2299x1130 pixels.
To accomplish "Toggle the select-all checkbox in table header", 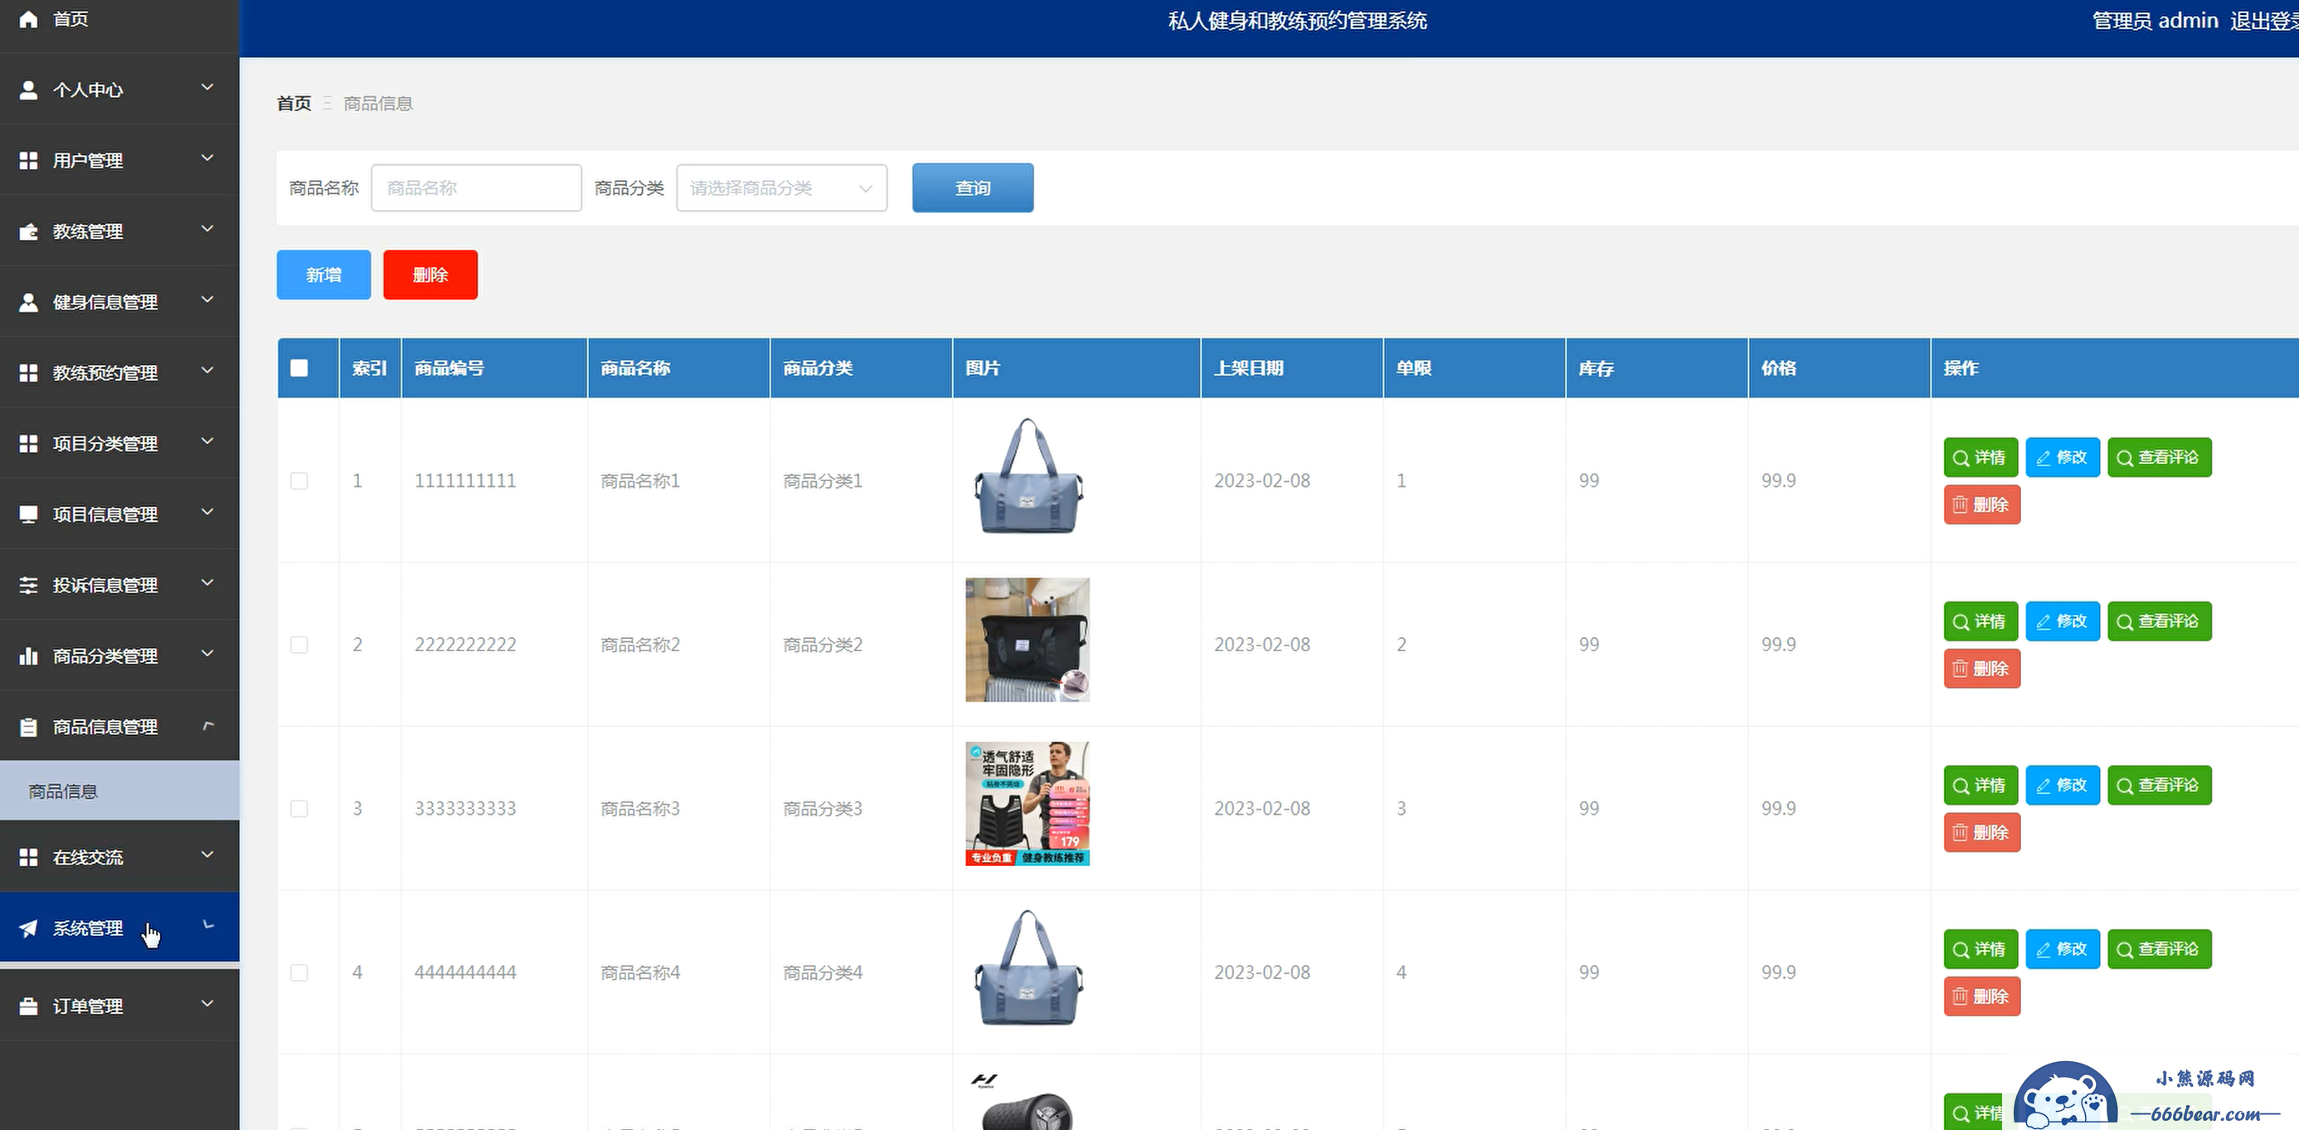I will 299,368.
